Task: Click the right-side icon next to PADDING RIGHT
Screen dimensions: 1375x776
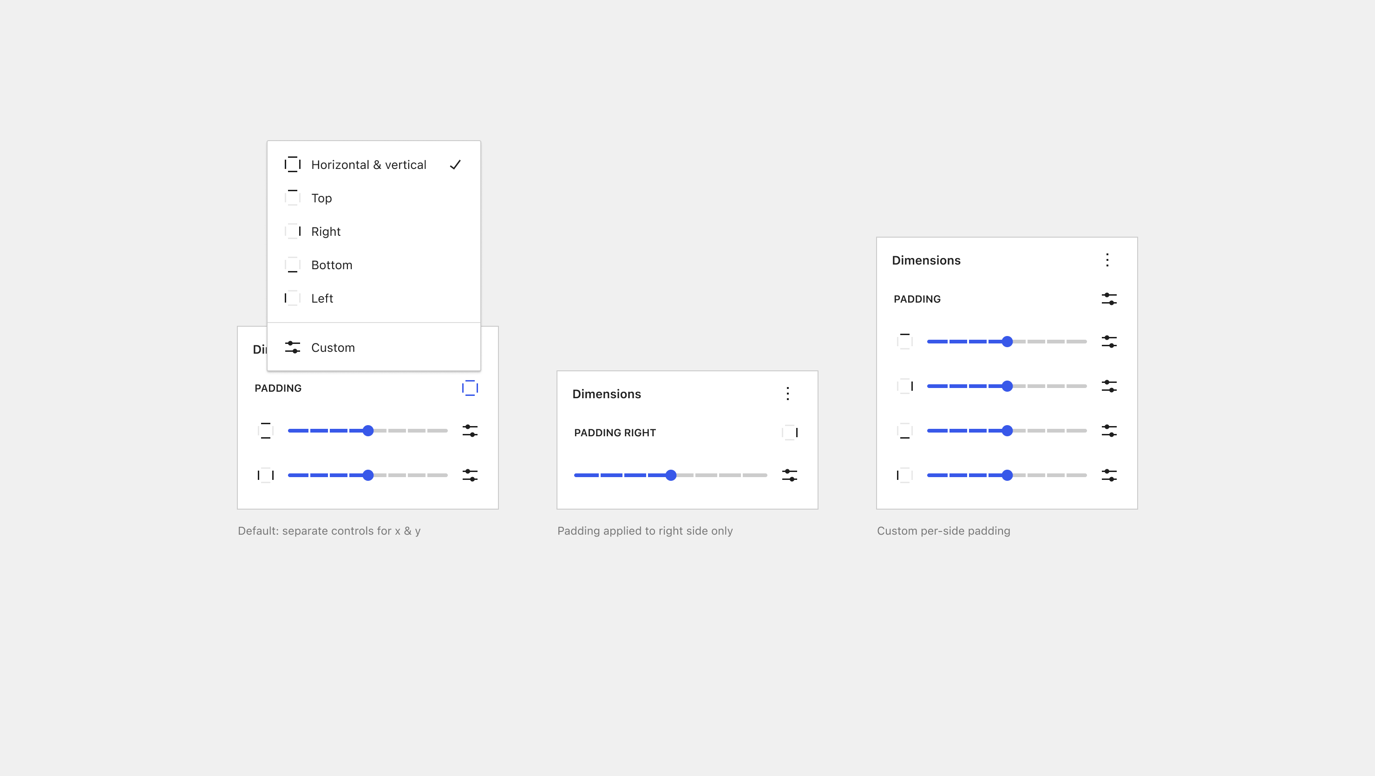Action: [790, 432]
